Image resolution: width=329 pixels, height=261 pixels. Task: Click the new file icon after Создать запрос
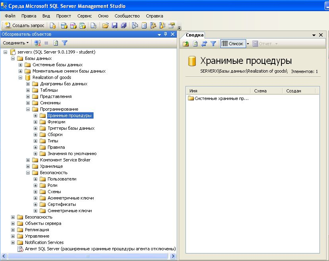pos(53,26)
